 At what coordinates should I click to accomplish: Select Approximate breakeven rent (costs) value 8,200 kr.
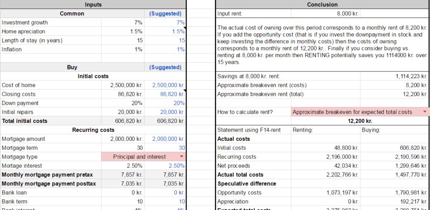click(x=394, y=85)
